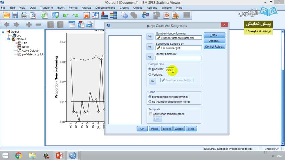Open the Analyze menu
The image size is (285, 160).
tap(86, 8)
